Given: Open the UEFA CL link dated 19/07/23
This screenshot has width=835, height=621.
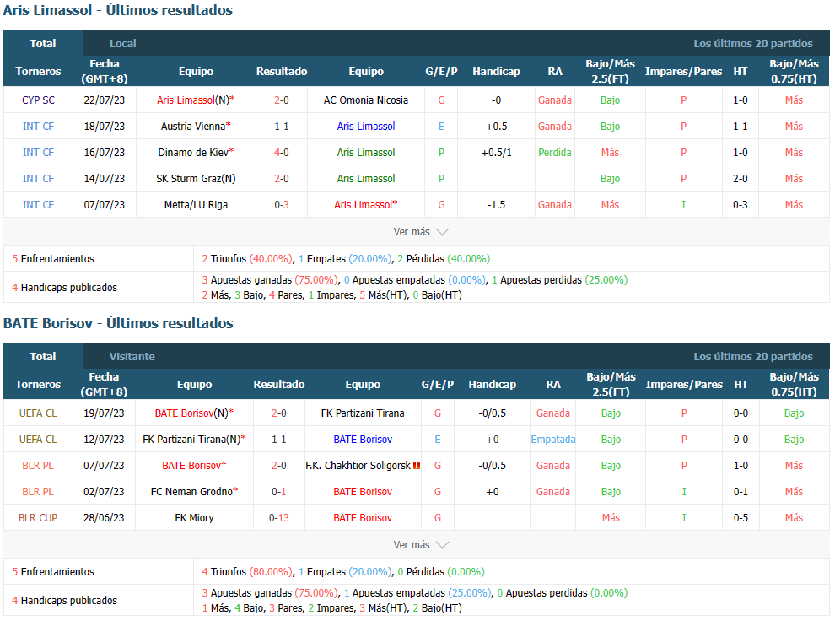Looking at the screenshot, I should click(x=38, y=413).
